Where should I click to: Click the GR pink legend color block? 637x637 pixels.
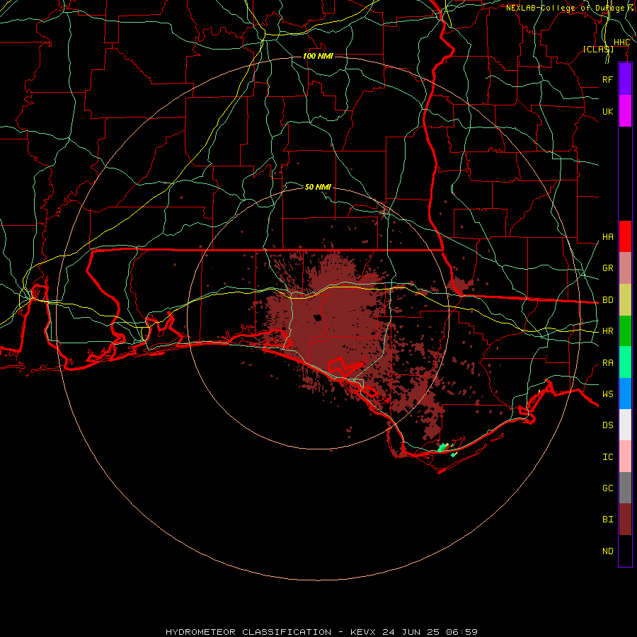click(625, 268)
